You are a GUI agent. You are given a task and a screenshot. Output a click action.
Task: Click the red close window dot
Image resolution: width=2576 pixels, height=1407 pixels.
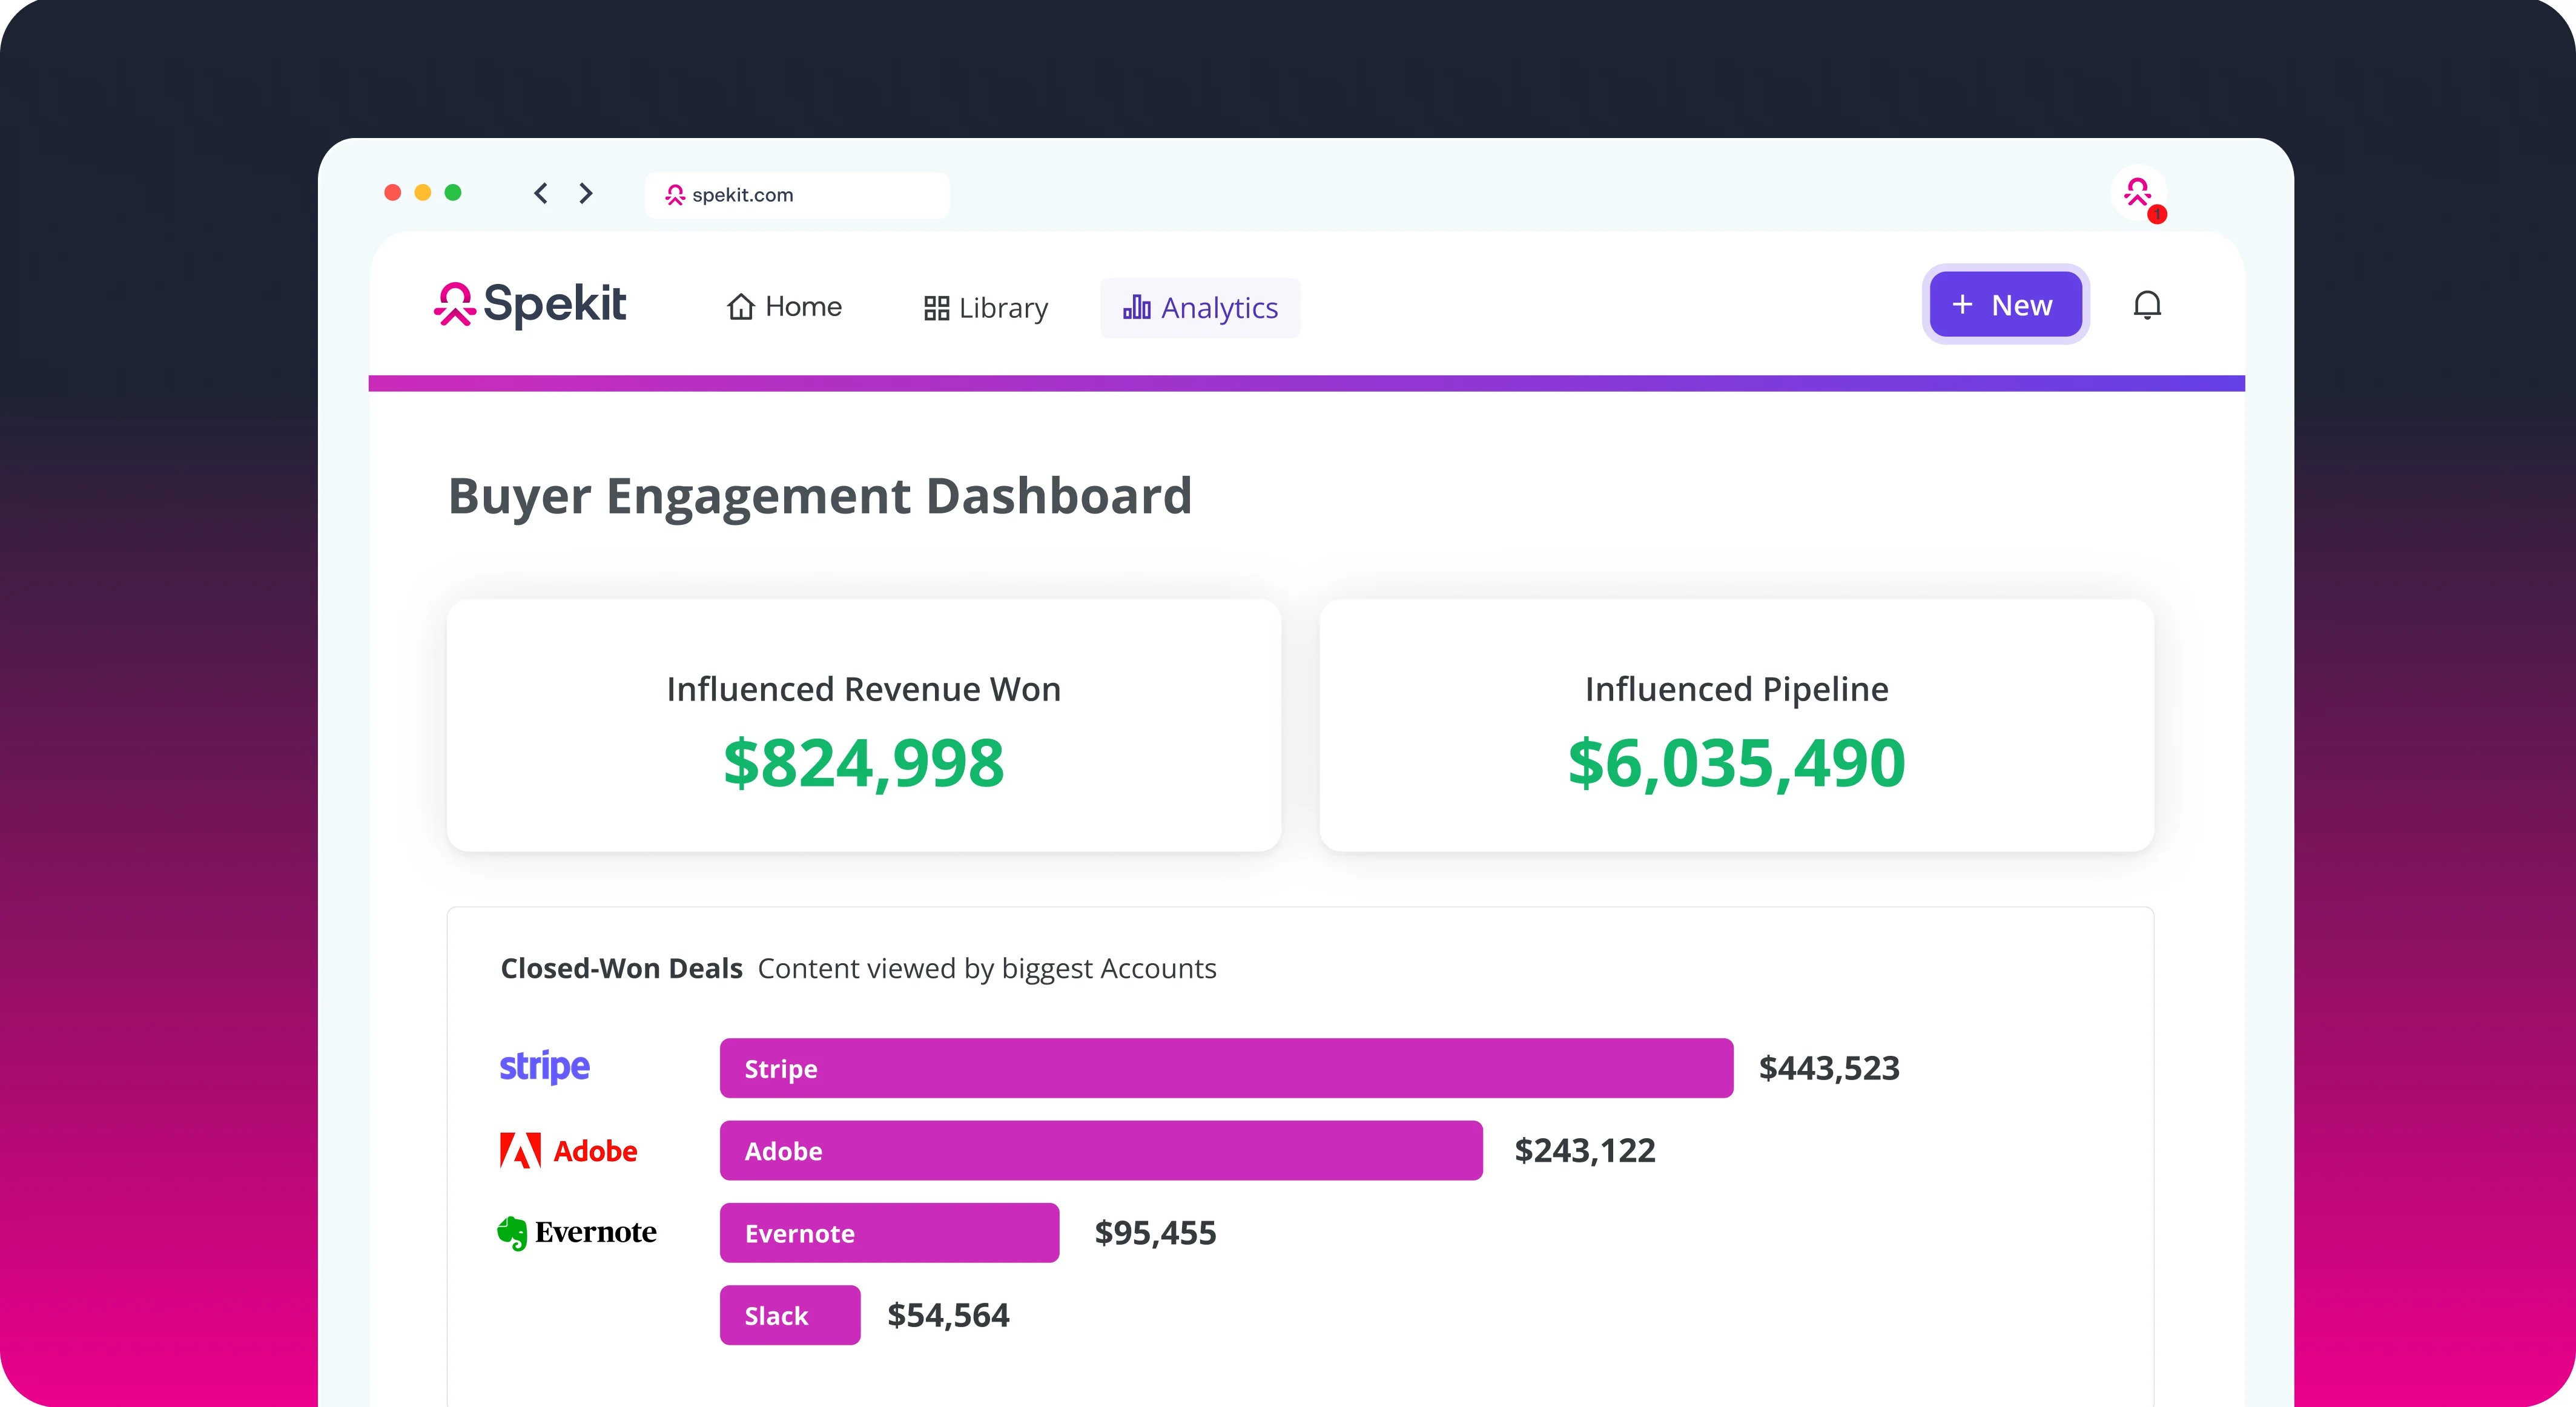click(393, 192)
